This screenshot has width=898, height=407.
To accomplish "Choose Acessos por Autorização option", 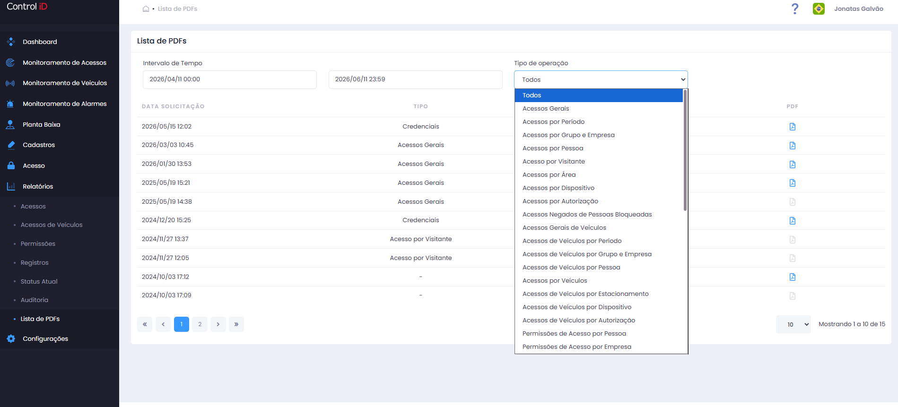I will pos(599,201).
